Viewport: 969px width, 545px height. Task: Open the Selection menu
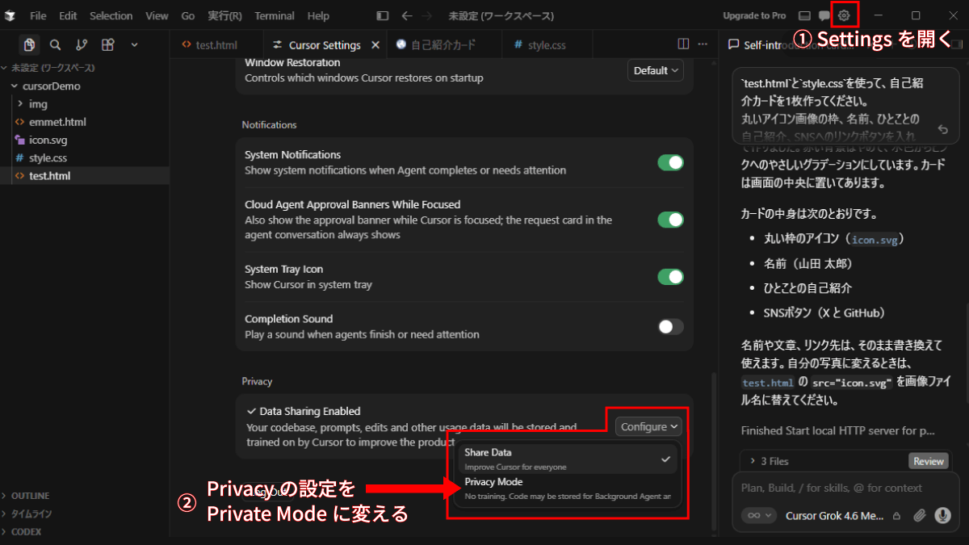111,15
